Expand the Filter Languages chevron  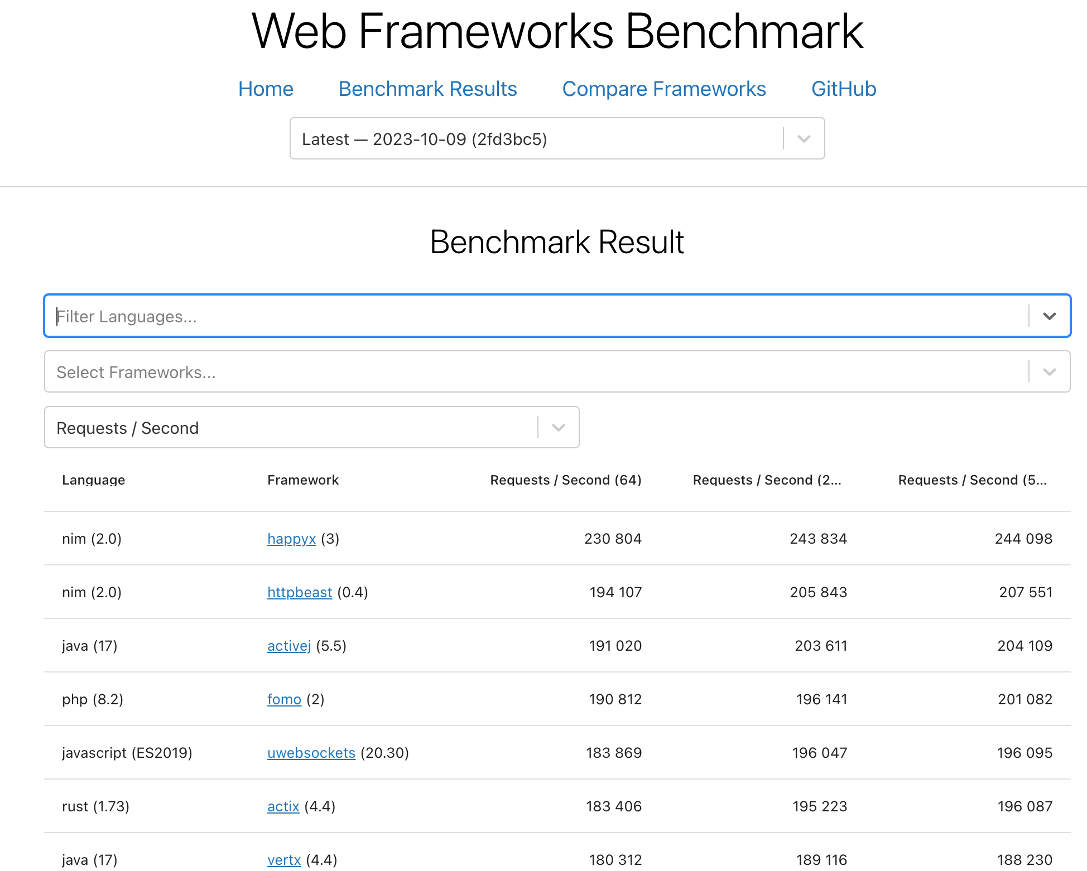click(1049, 316)
